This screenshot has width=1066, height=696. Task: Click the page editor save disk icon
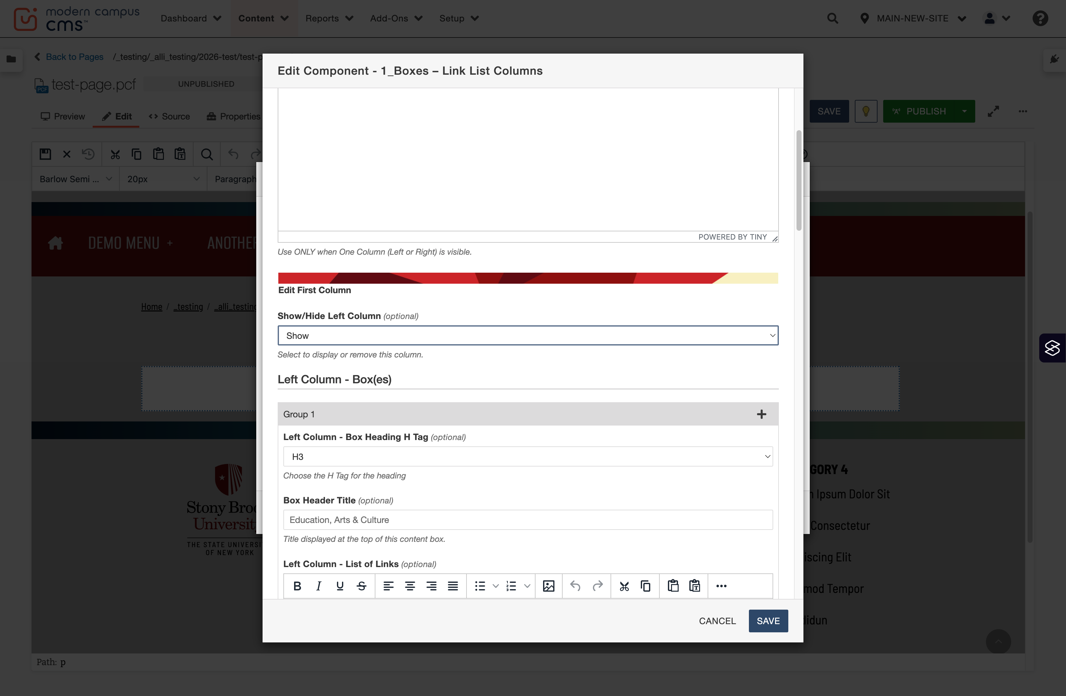45,154
